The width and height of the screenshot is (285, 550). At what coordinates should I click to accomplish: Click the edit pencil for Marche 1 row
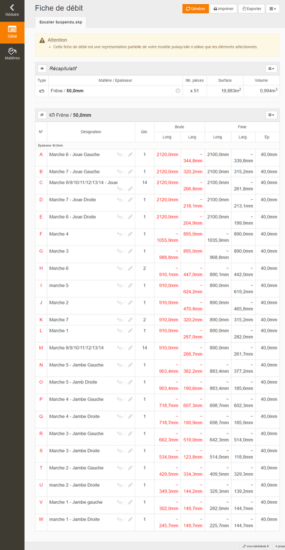pos(130,331)
